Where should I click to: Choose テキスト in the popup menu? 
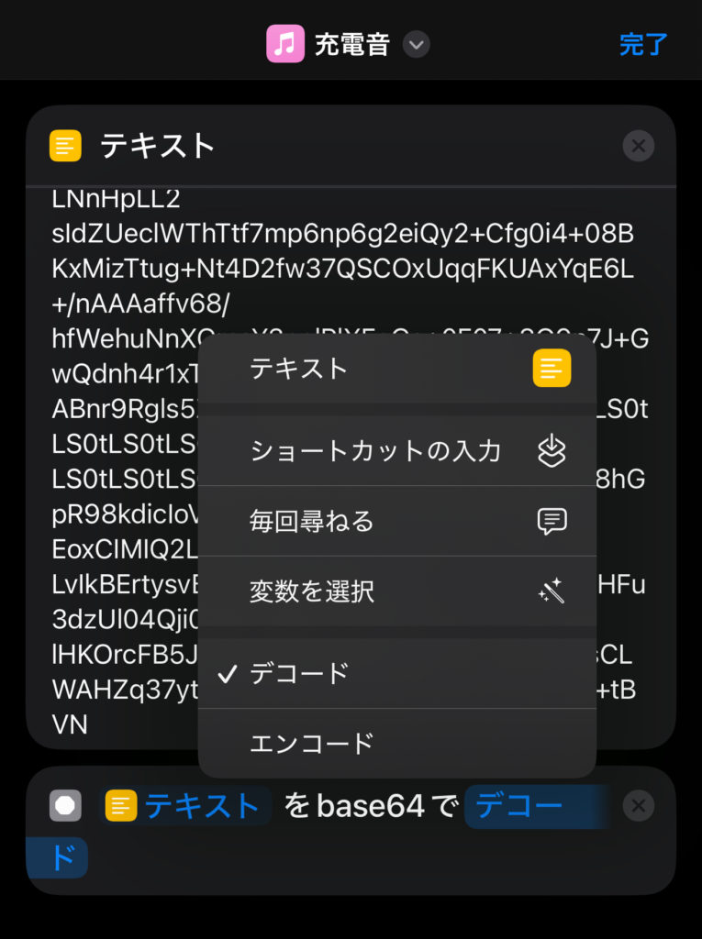[x=299, y=369]
